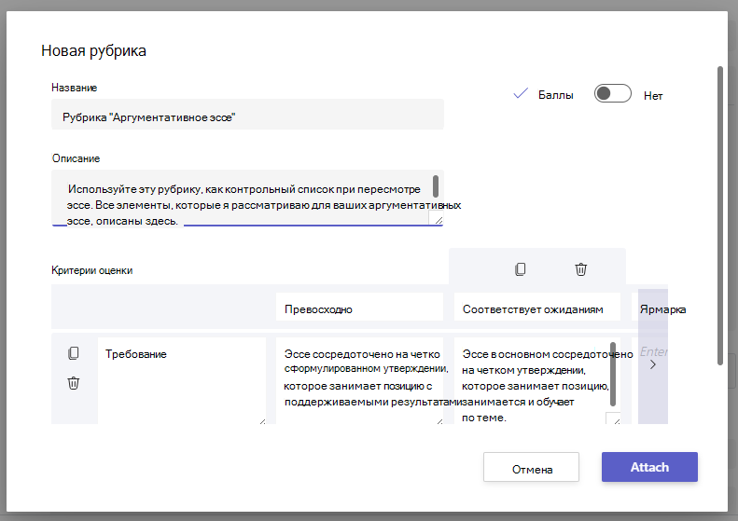Edit the Ярмарка level header

coord(650,307)
